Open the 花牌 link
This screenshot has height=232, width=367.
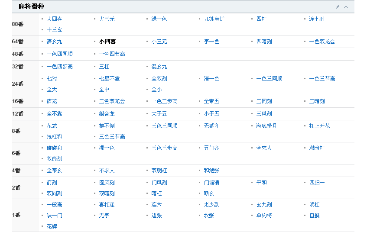tap(52, 226)
